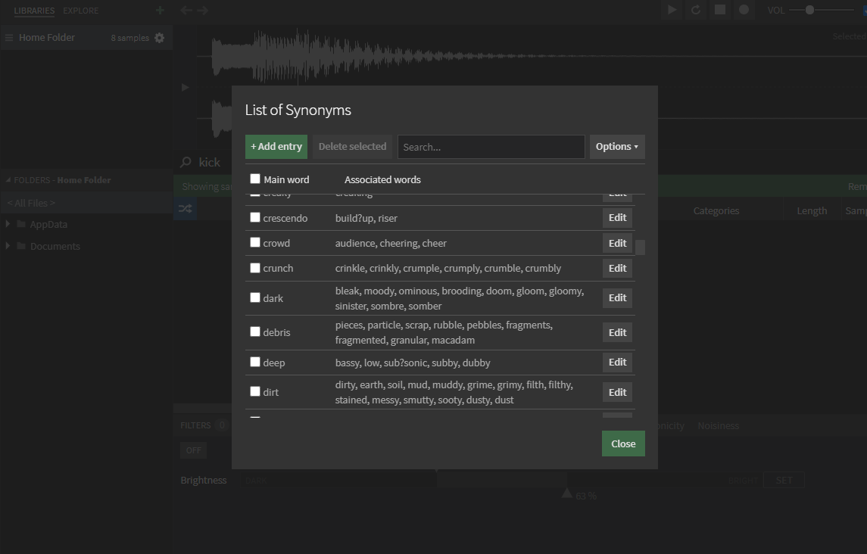This screenshot has width=867, height=554.
Task: Toggle the filters OFF switch
Action: click(x=194, y=450)
